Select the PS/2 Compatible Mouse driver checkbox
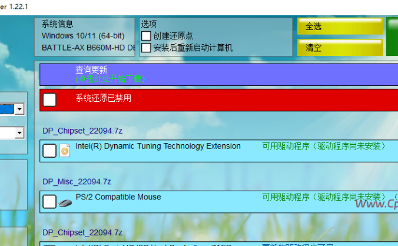The width and height of the screenshot is (398, 246). coord(49,202)
